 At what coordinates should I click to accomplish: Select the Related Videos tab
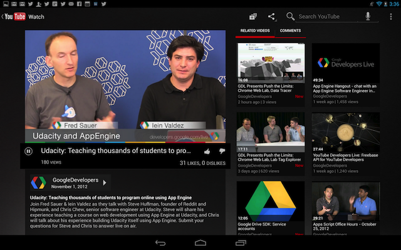tap(255, 31)
